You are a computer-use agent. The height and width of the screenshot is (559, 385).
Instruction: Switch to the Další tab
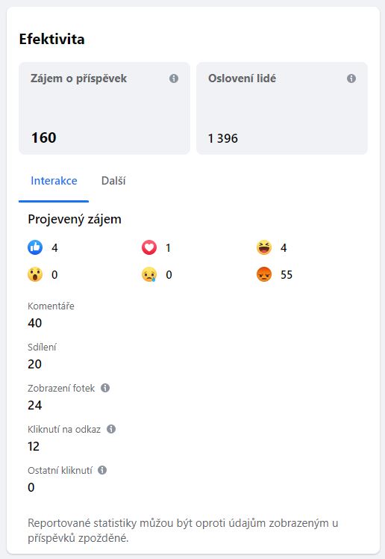point(113,181)
